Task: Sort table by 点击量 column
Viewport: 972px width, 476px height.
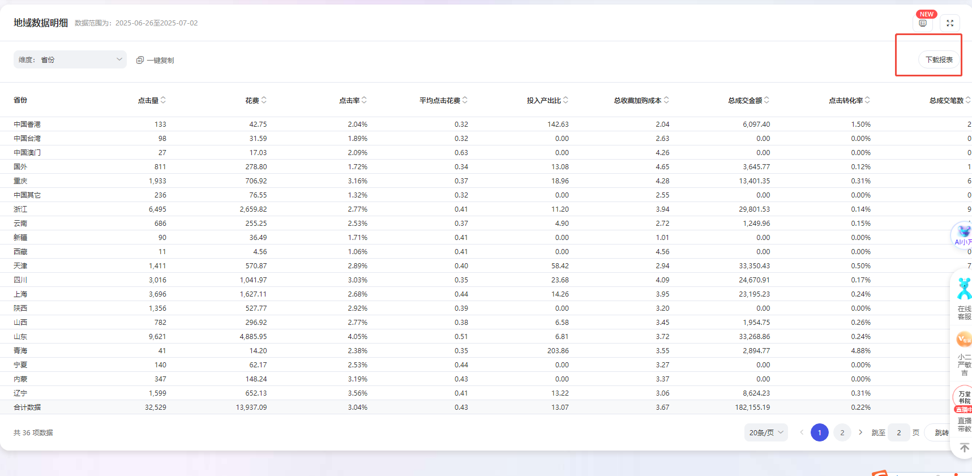Action: 163,100
